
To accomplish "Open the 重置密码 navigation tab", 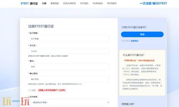I will point(55,3).
